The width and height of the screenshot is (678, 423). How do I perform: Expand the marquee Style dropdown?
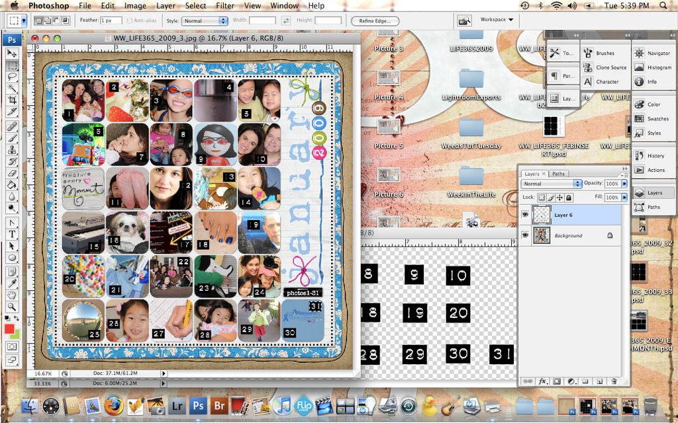[x=205, y=20]
